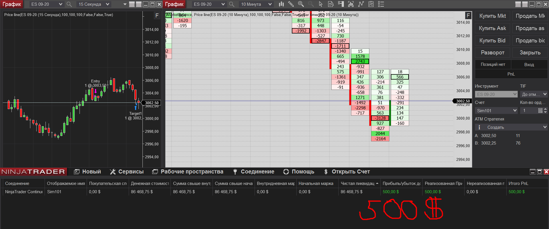The width and height of the screenshot is (549, 229).
Task: Click the Начальная маржа column header
Action: tap(318, 183)
